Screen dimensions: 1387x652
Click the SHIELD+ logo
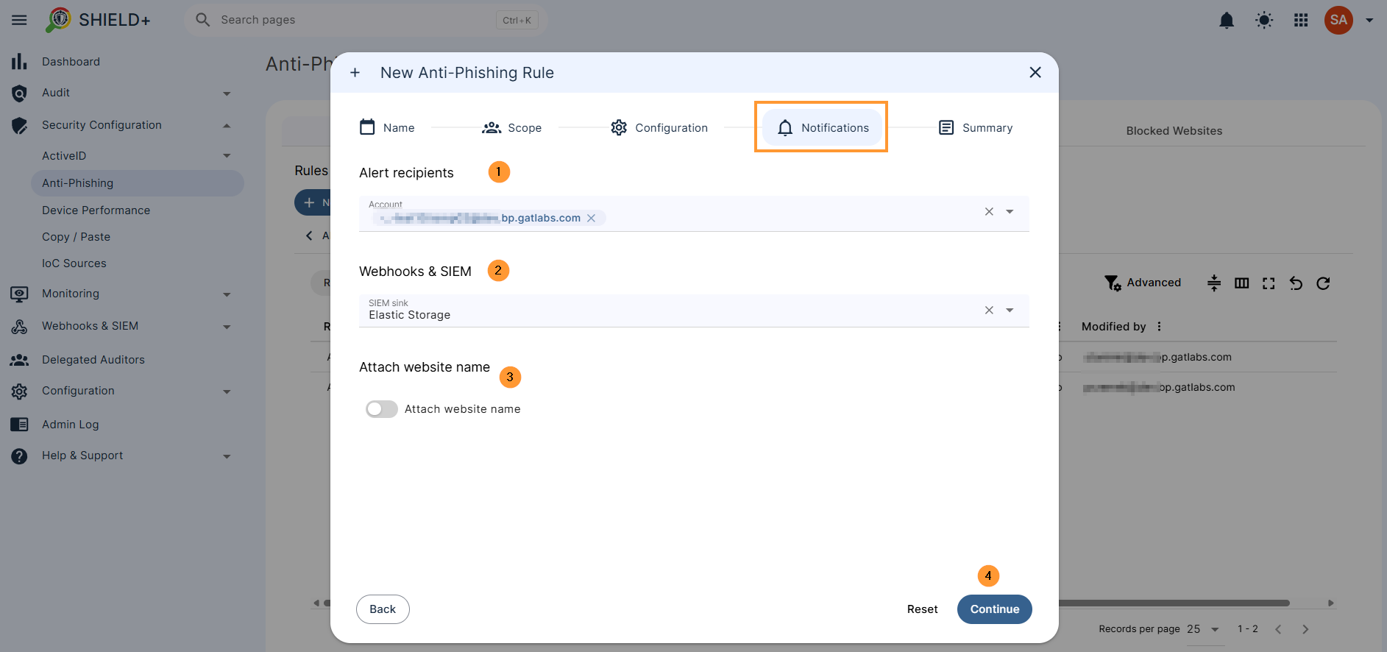click(98, 20)
